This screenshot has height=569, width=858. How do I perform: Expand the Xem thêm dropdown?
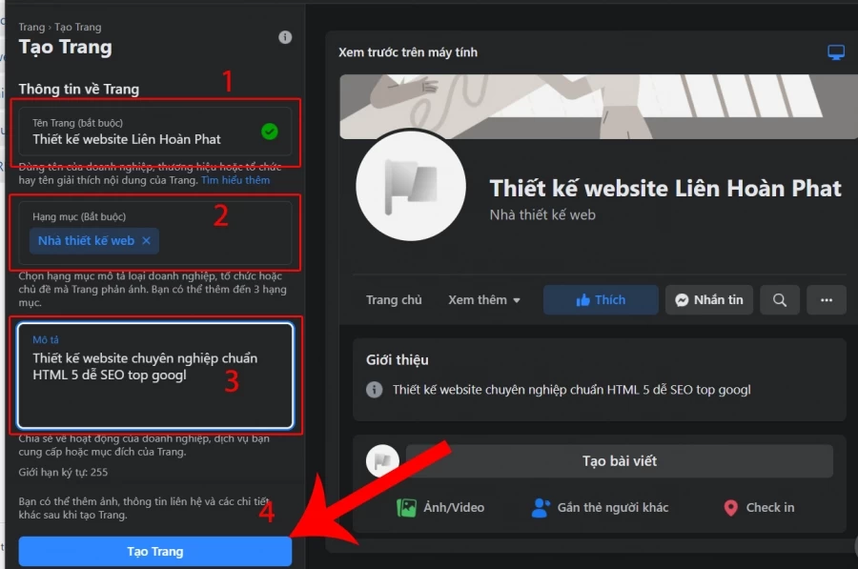tap(483, 300)
